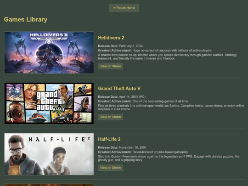Select the Grand Theft Auto V cover art
Screen dimensions: 248x186
point(49,103)
